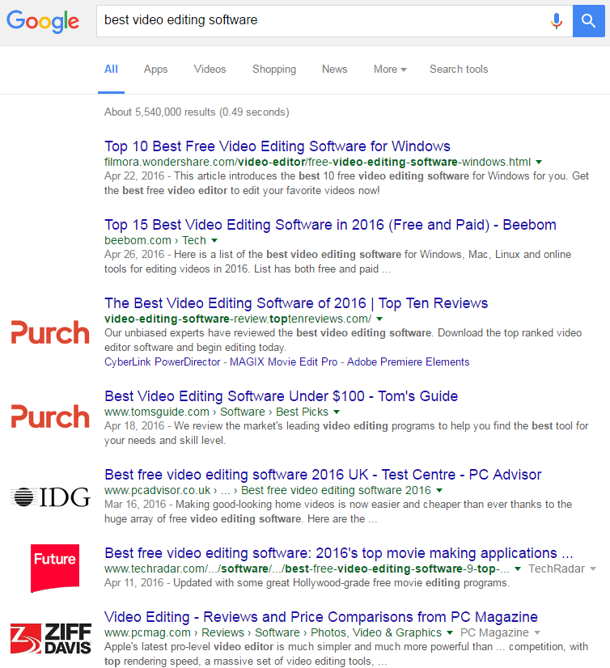Click the CyberLink PowerDirector sitelink
Image resolution: width=610 pixels, height=668 pixels.
coord(162,361)
